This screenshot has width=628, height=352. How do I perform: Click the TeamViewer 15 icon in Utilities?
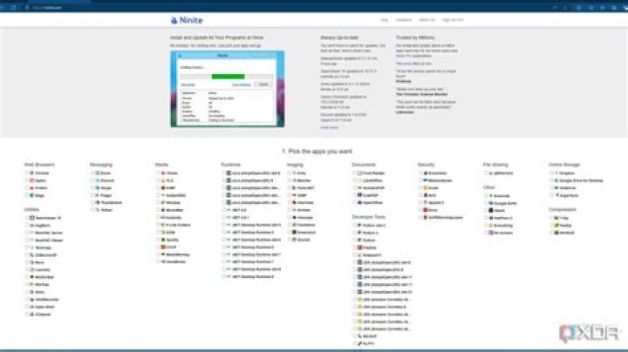coord(32,218)
